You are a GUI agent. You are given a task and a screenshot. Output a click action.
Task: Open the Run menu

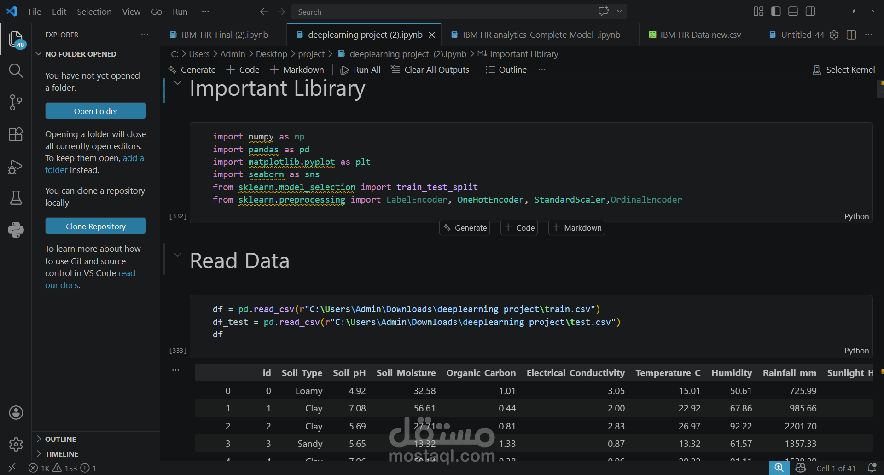tap(180, 12)
